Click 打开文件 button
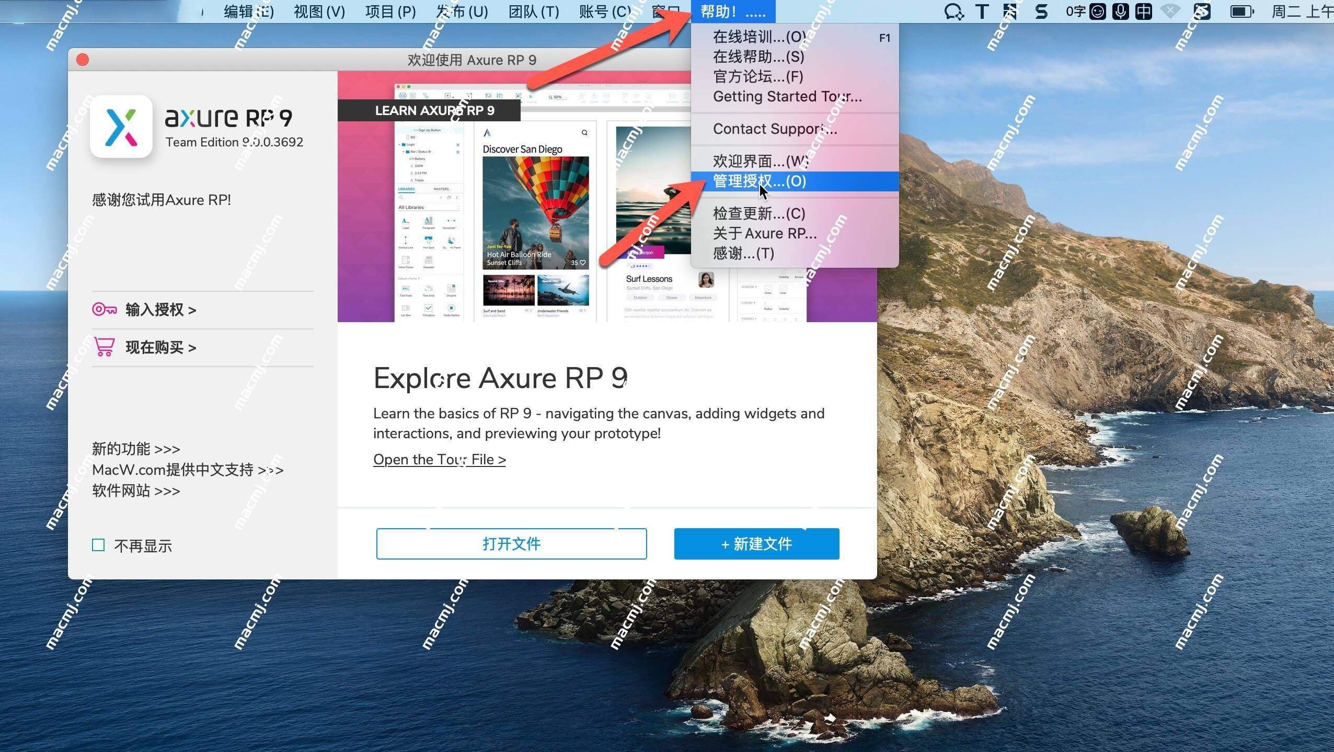1334x752 pixels. click(511, 544)
